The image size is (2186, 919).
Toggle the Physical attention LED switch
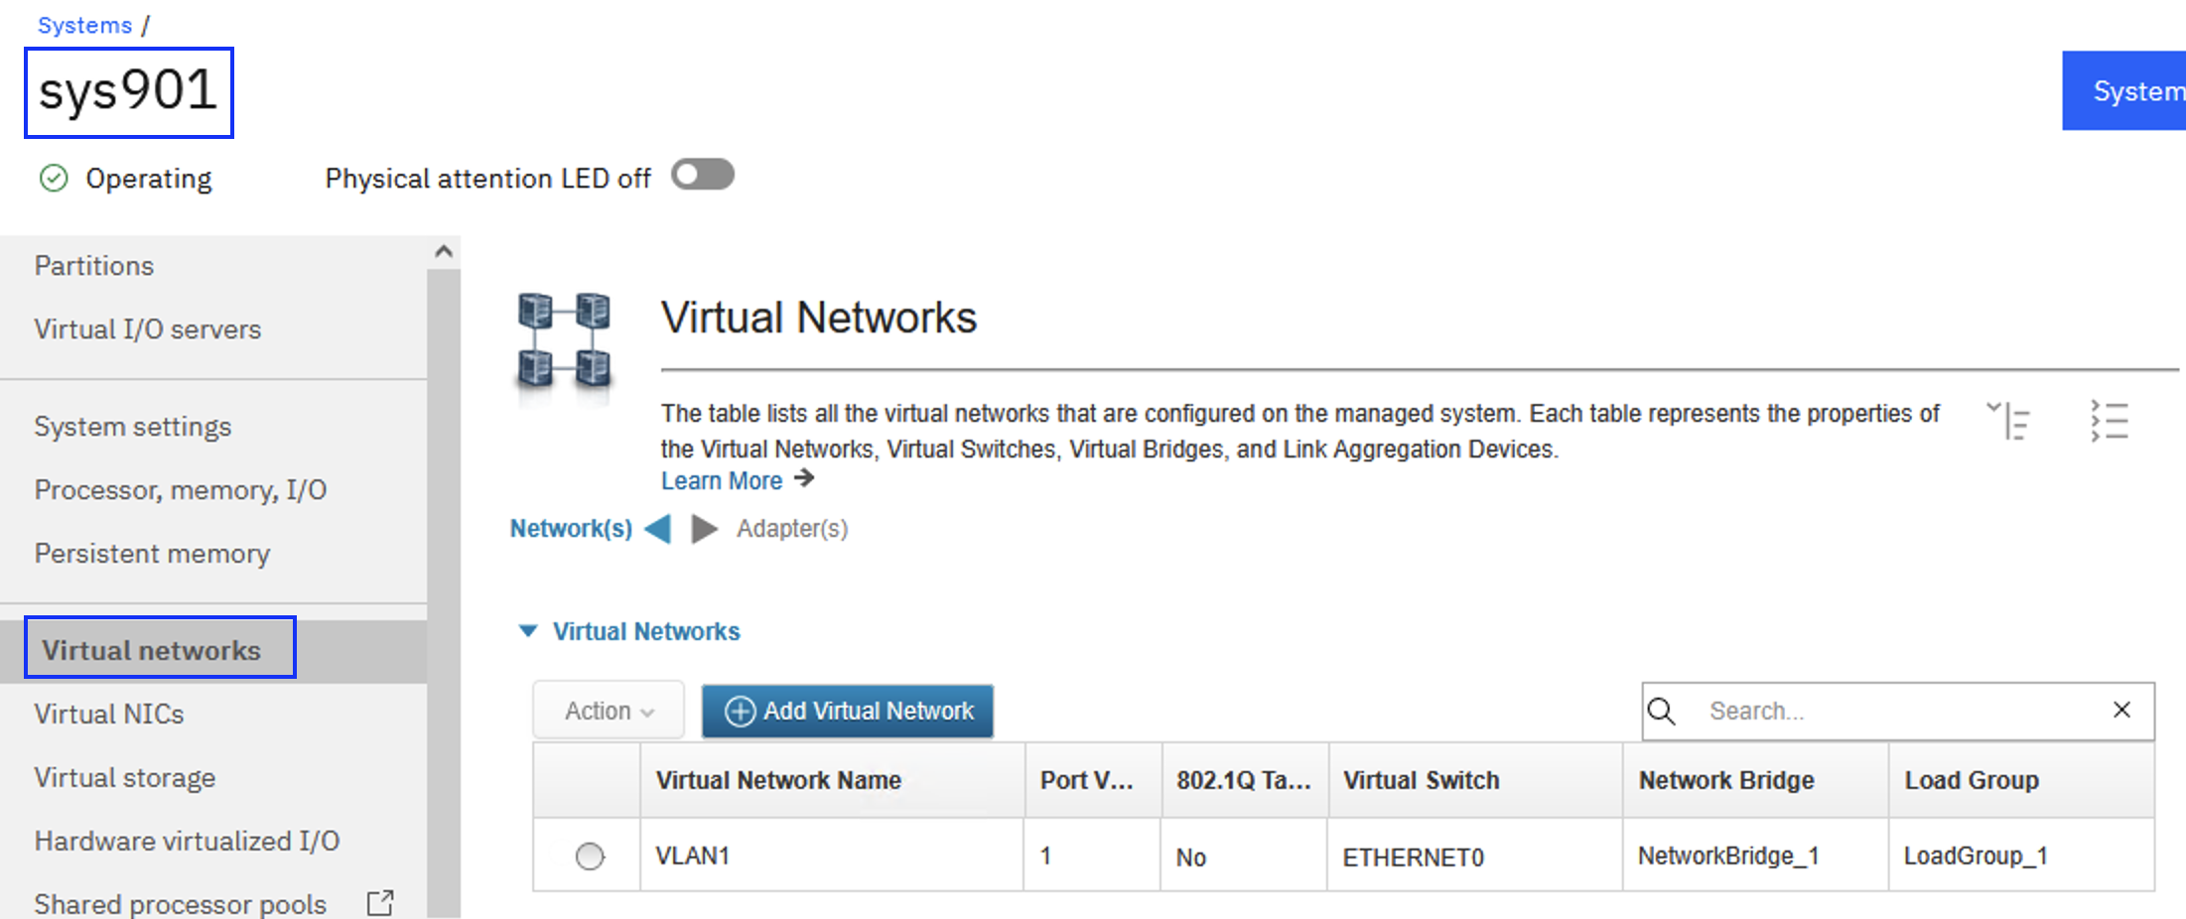(703, 176)
